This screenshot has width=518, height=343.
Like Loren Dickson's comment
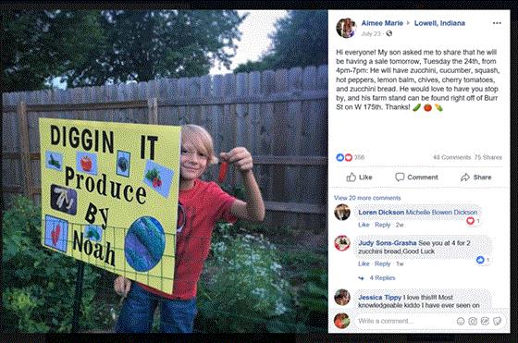[364, 225]
